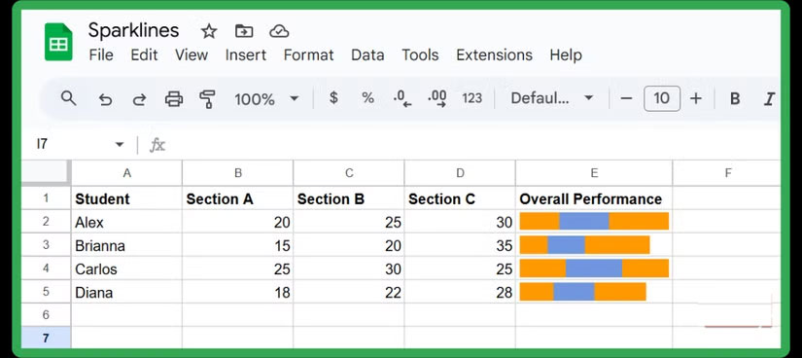Increase decimal places

tap(437, 98)
